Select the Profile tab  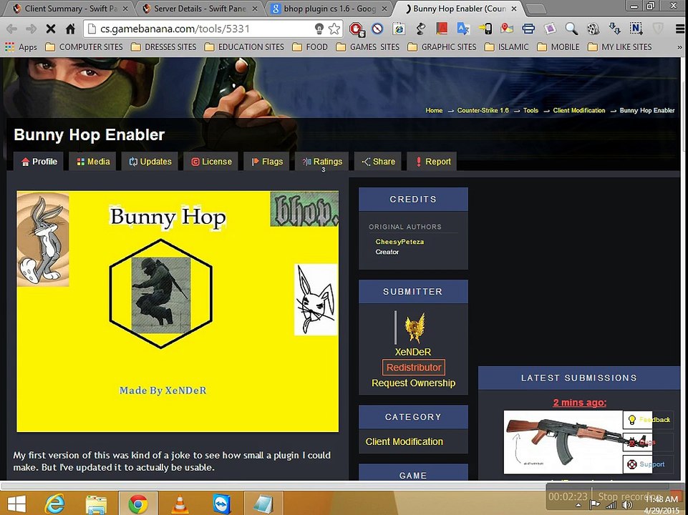point(39,161)
